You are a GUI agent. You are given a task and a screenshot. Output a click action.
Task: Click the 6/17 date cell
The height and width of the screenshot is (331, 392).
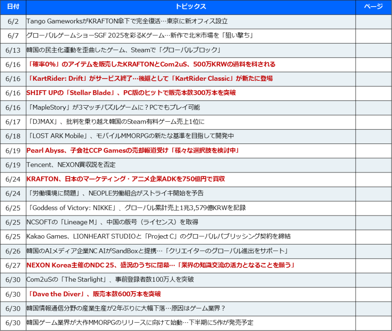click(13, 122)
